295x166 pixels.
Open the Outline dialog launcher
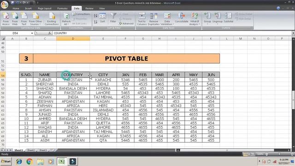252,28
